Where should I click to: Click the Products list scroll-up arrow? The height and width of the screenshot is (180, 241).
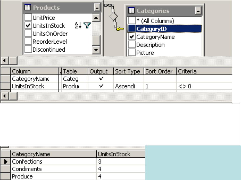pos(96,18)
